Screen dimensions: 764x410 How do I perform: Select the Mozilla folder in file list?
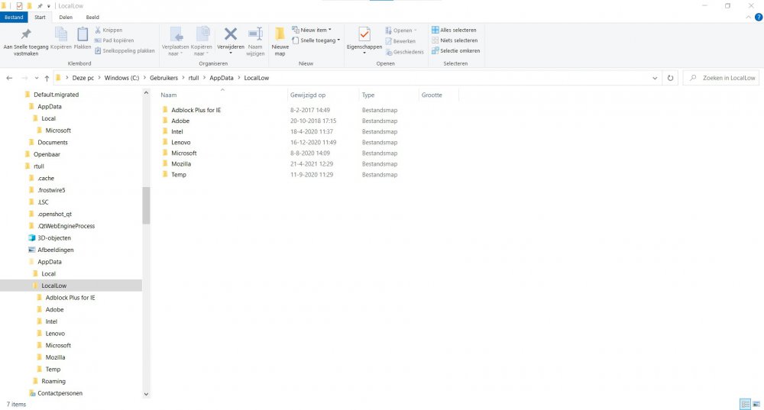pyautogui.click(x=181, y=164)
